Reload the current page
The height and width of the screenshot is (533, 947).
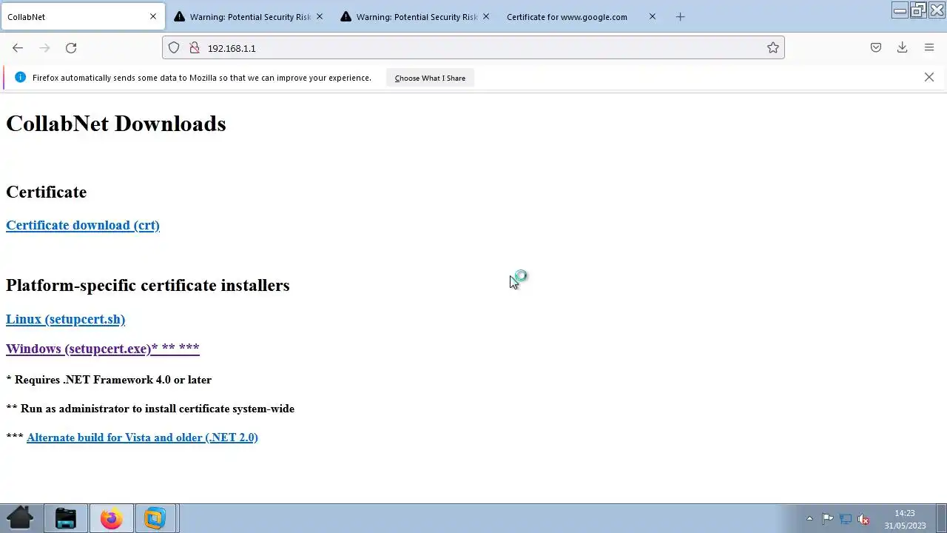tap(71, 48)
